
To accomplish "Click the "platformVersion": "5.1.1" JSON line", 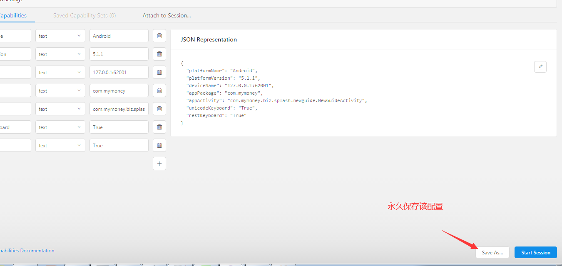I will [x=223, y=78].
